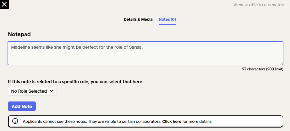Open View profile in a new tab
This screenshot has width=290, height=131.
point(259,5)
